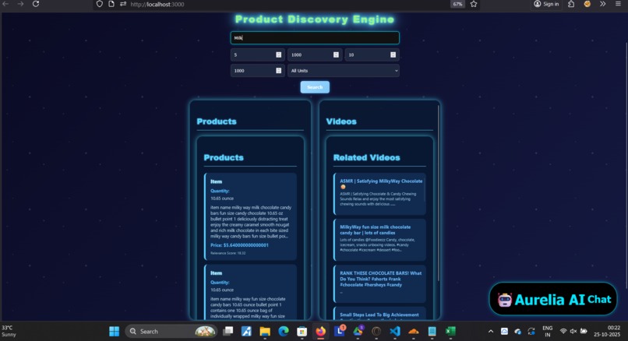Click the Videos panel heading
The image size is (628, 341).
tap(341, 121)
